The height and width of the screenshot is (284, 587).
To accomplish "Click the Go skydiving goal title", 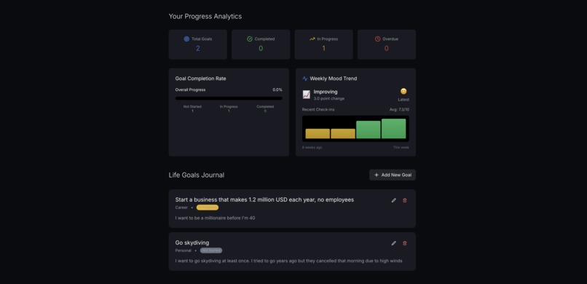I will (192, 242).
